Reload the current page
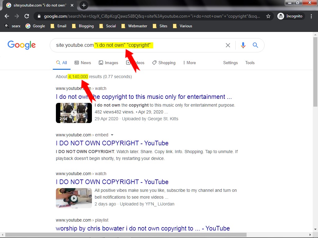Image resolution: width=318 pixels, height=238 pixels. coord(27,16)
